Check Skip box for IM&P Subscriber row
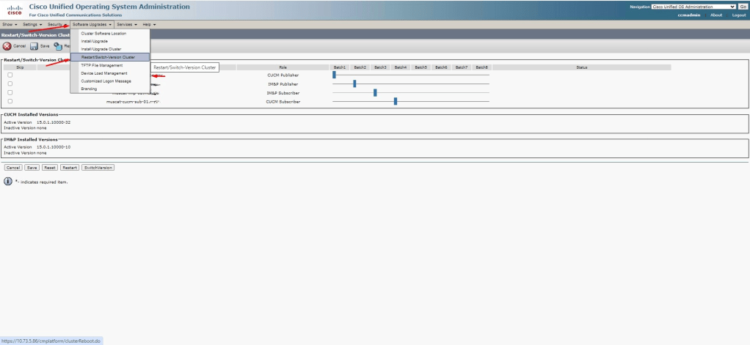The width and height of the screenshot is (750, 345). 10,92
